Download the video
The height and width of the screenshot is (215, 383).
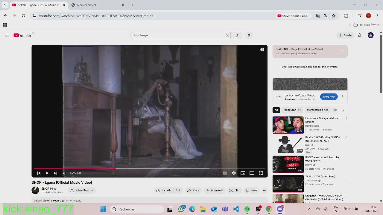214,191
